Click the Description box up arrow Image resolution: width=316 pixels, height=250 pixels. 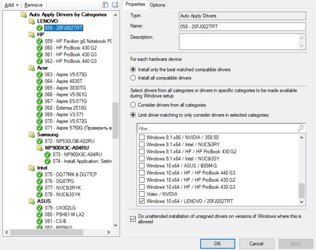(x=302, y=38)
